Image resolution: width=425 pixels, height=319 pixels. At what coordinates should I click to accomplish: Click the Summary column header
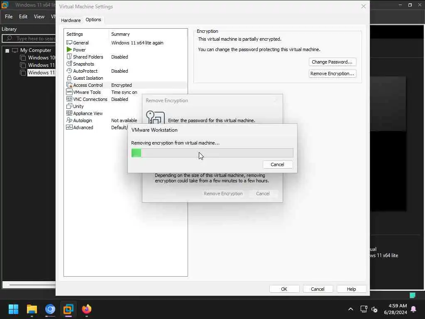click(x=120, y=34)
